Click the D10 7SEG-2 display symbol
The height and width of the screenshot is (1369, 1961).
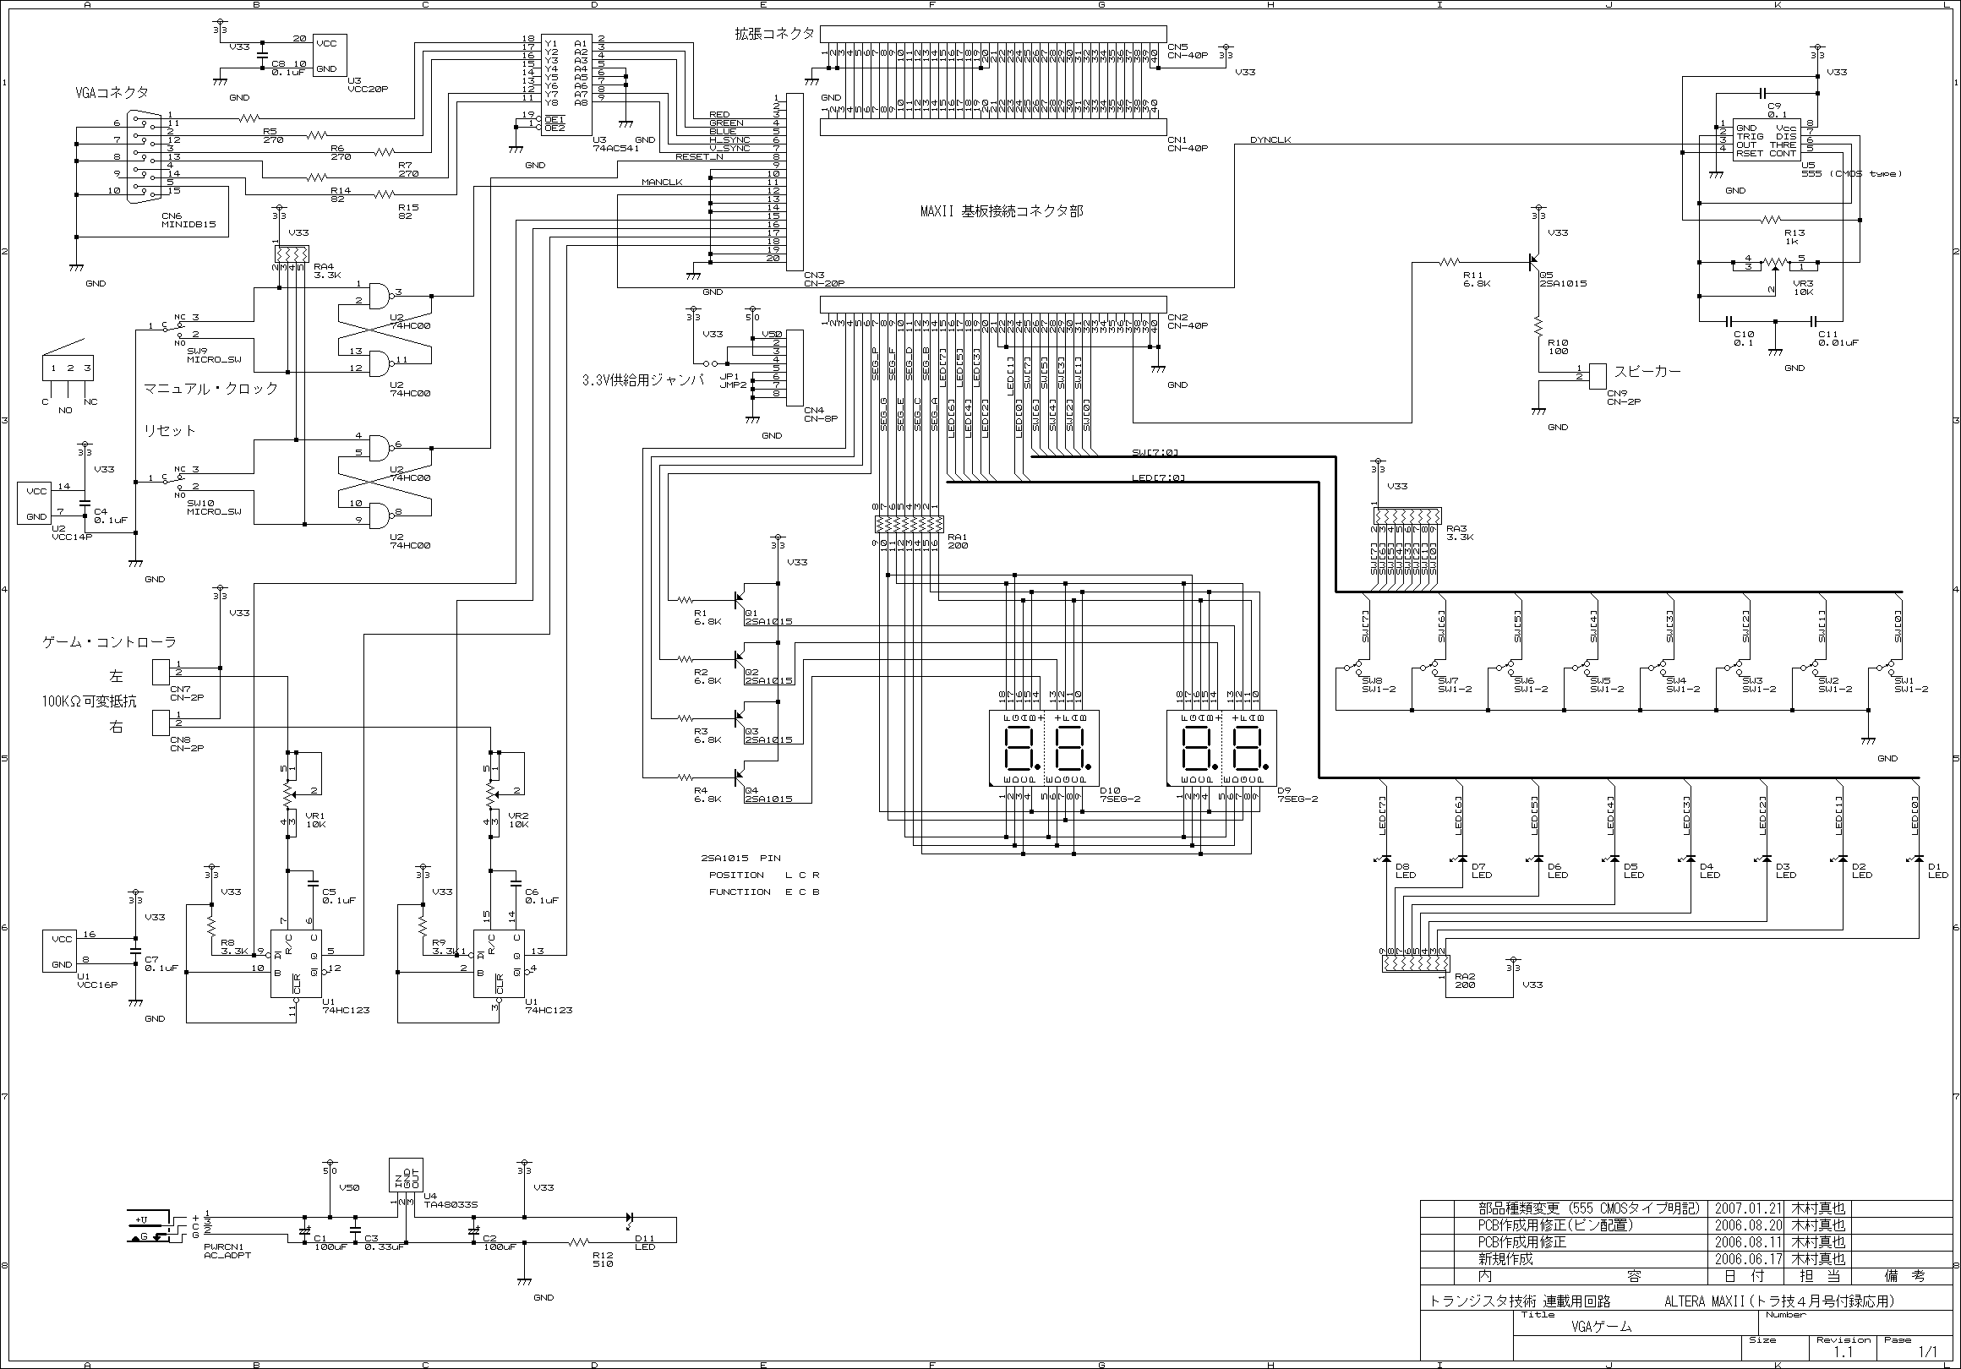click(1044, 748)
